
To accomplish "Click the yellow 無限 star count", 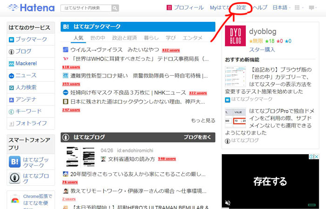I will [x=256, y=41].
